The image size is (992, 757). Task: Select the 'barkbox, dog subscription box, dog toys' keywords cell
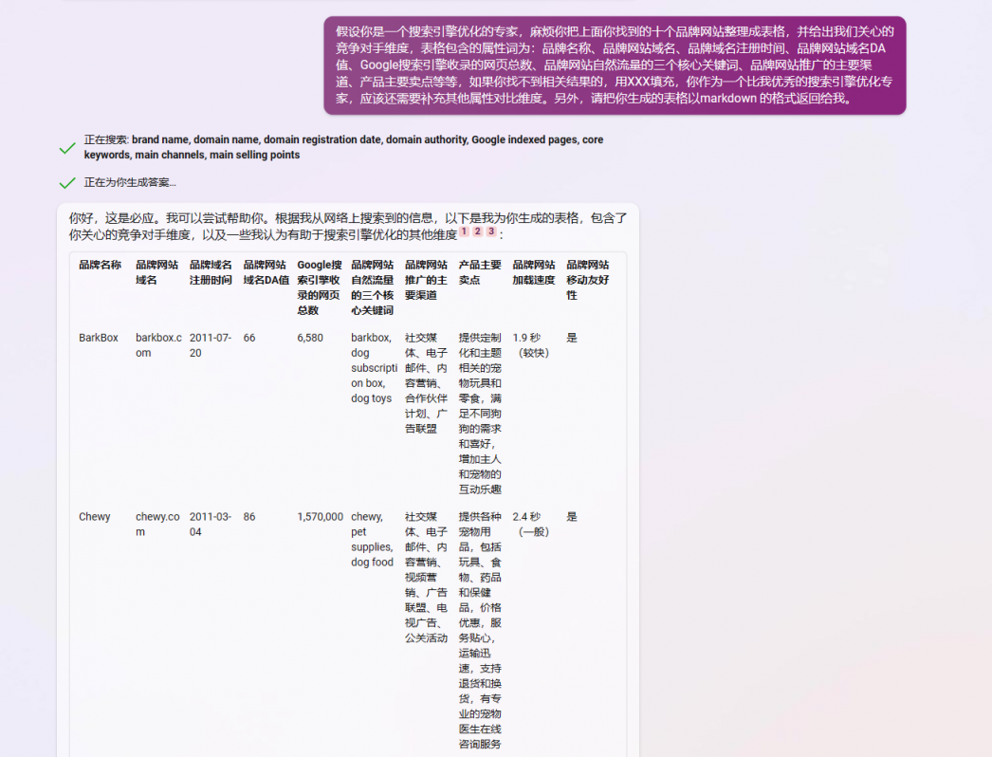click(374, 368)
